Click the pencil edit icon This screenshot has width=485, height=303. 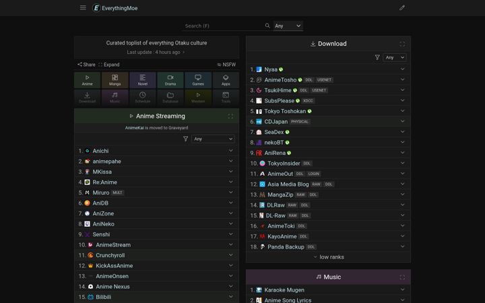tap(401, 7)
